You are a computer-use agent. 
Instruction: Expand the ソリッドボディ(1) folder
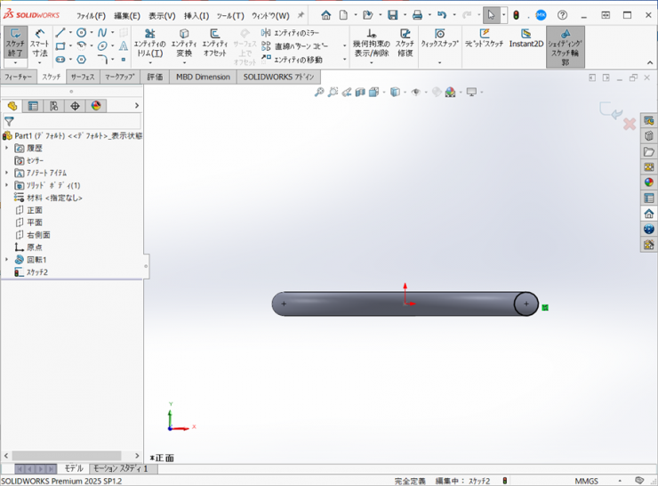click(7, 185)
